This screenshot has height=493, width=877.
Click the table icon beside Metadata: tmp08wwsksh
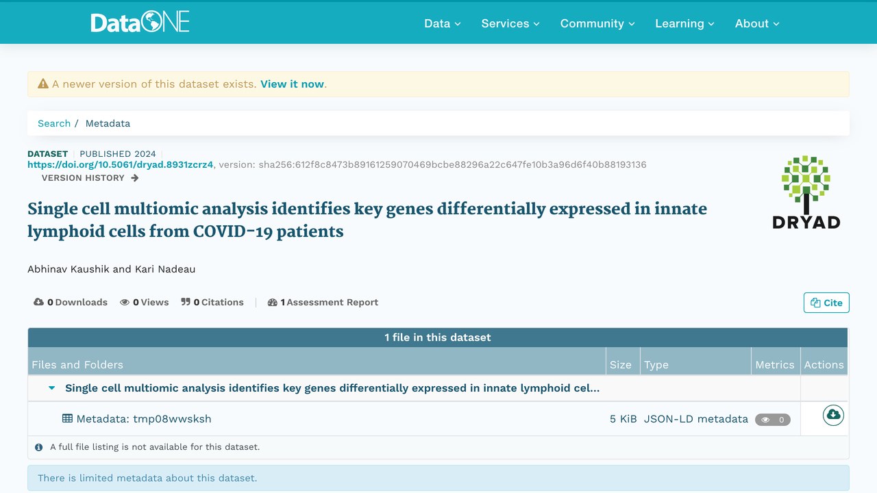pyautogui.click(x=68, y=418)
